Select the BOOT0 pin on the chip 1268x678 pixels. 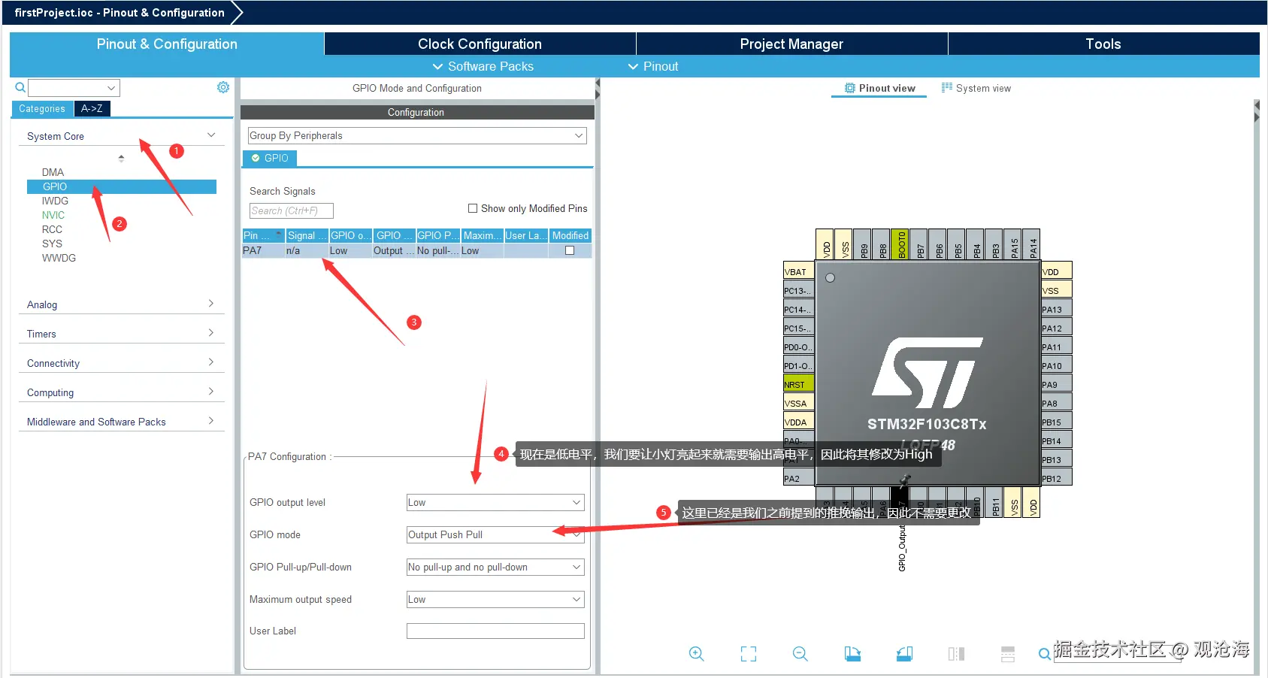pos(900,244)
